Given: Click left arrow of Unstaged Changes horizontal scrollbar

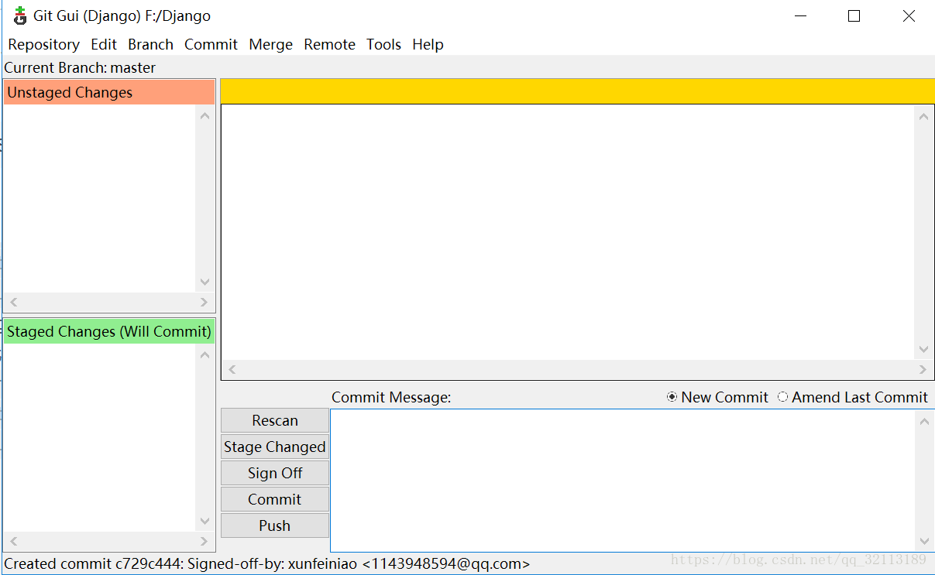Looking at the screenshot, I should tap(13, 303).
